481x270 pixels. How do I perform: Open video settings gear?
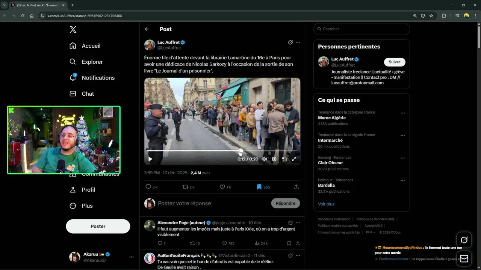pos(274,159)
